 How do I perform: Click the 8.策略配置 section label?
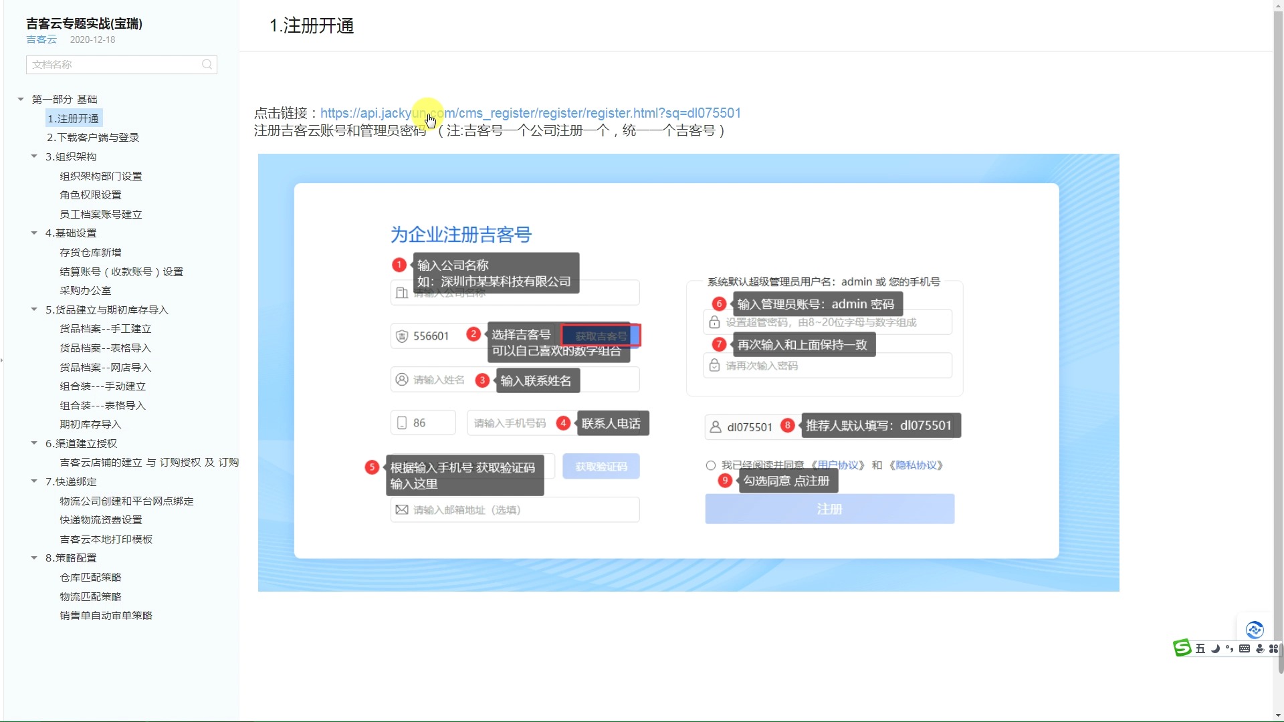tap(71, 558)
